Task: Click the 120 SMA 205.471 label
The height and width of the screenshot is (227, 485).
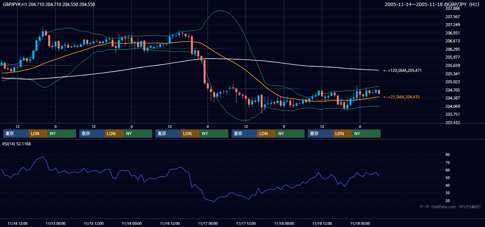Action: coord(402,70)
